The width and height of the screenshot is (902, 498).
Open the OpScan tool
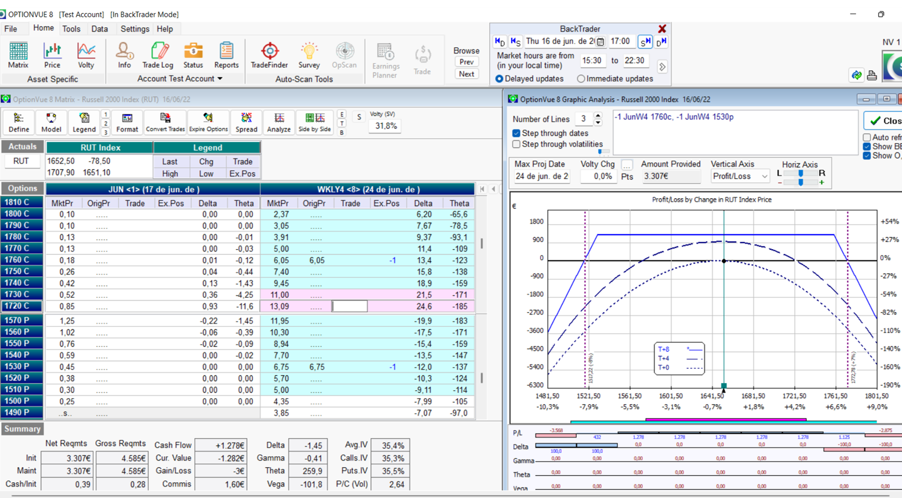[344, 55]
